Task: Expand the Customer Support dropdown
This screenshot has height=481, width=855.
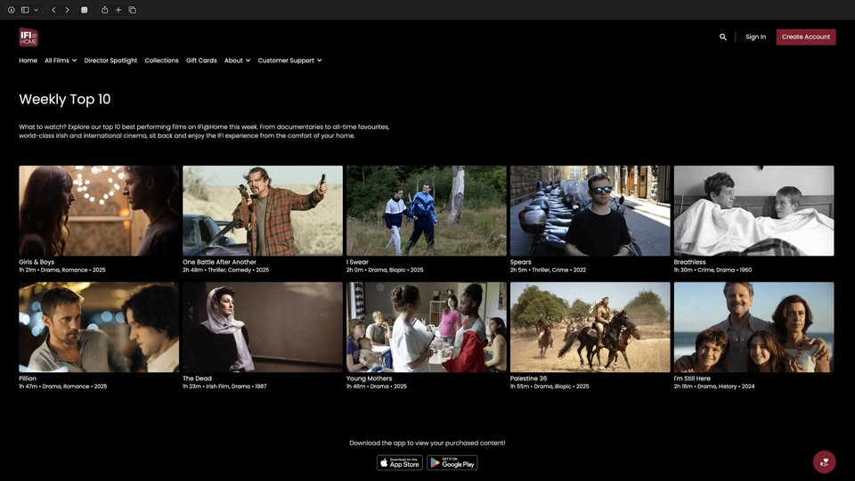Action: tap(289, 61)
